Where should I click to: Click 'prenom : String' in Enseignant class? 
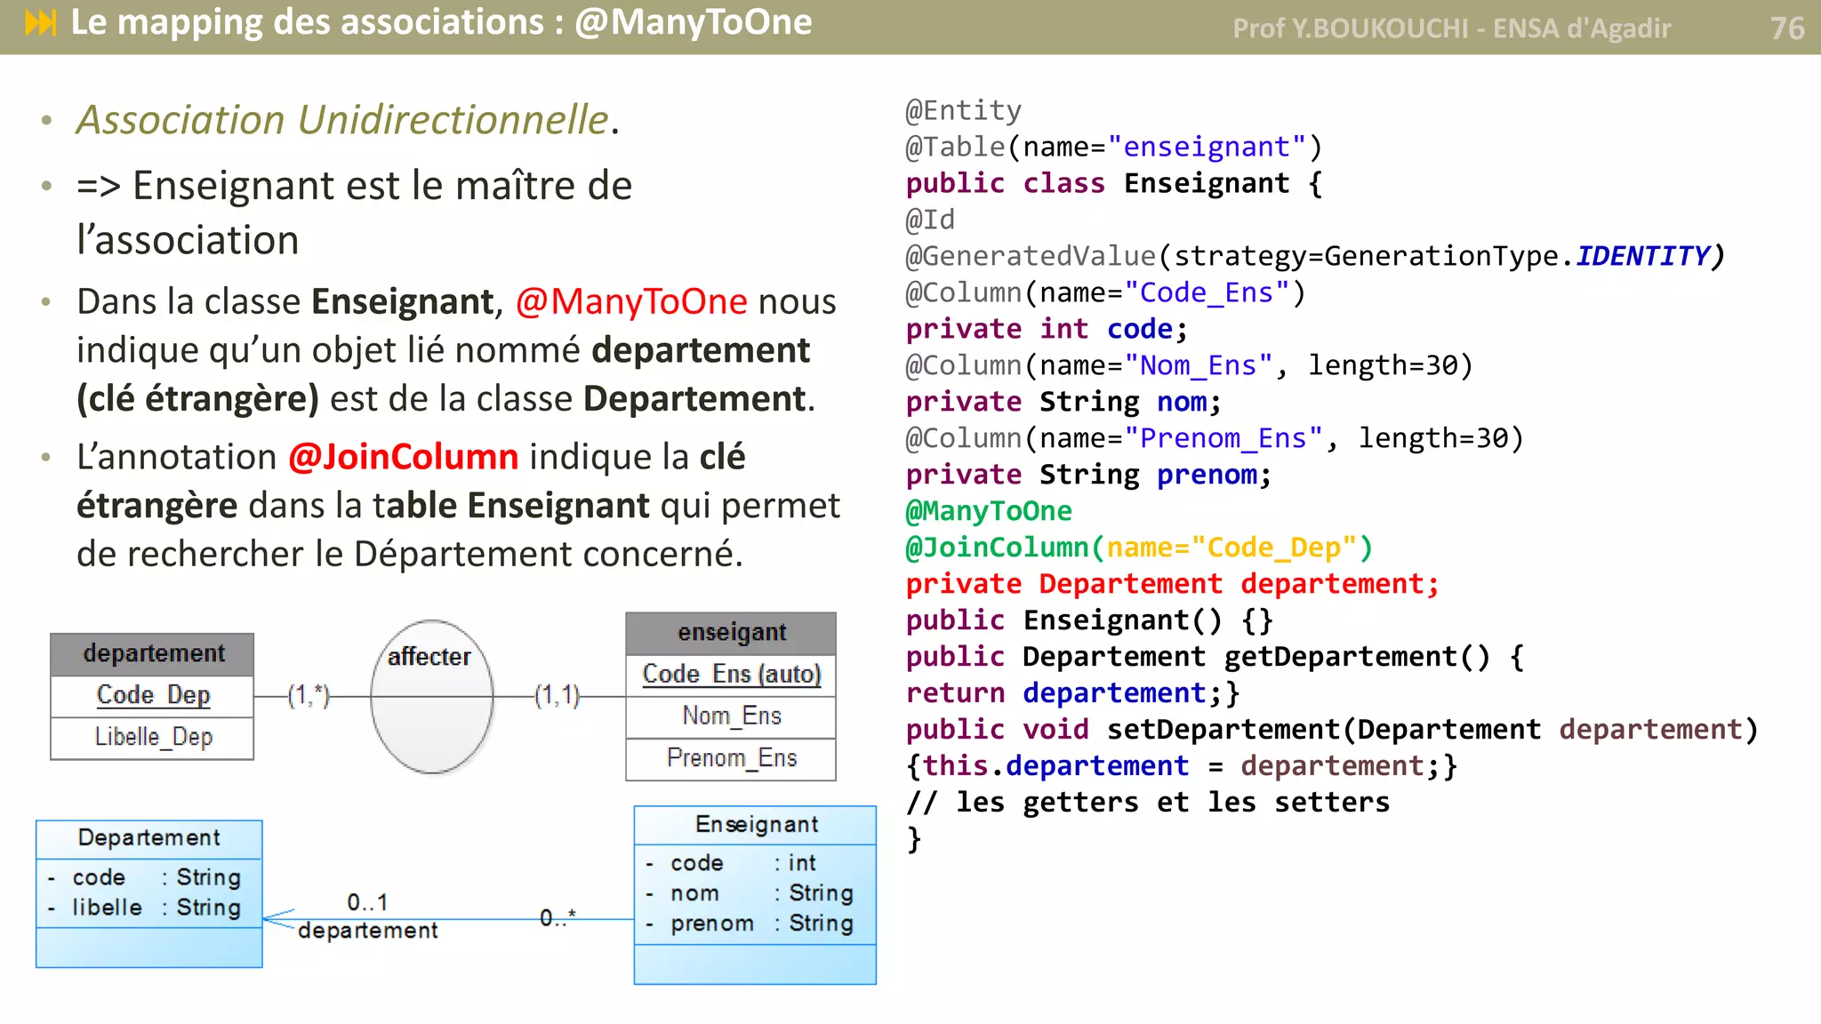[750, 924]
